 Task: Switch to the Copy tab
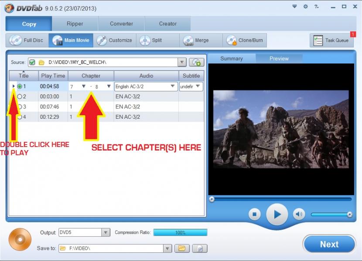click(x=29, y=24)
